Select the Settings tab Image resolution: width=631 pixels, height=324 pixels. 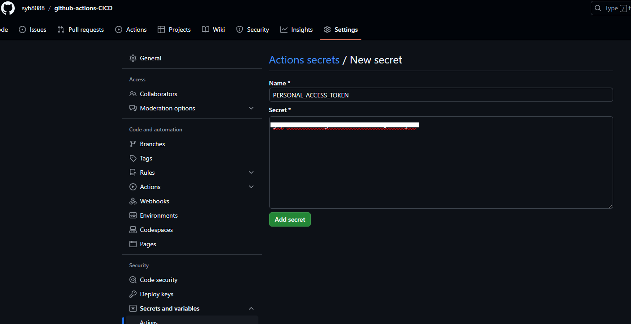pos(341,29)
